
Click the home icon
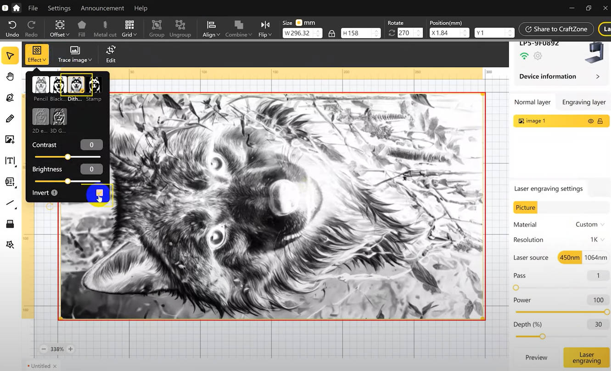(17, 8)
